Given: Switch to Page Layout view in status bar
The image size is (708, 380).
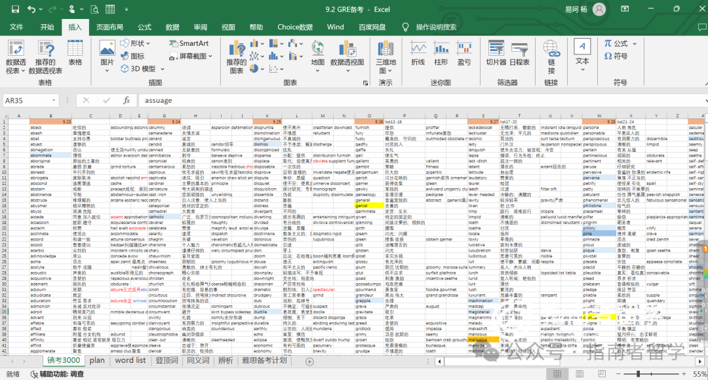Looking at the screenshot, I should 580,374.
